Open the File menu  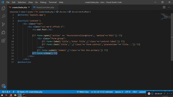[8, 2]
